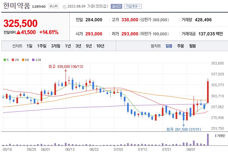Open the 기업개요 dropdown

click(x=133, y=6)
